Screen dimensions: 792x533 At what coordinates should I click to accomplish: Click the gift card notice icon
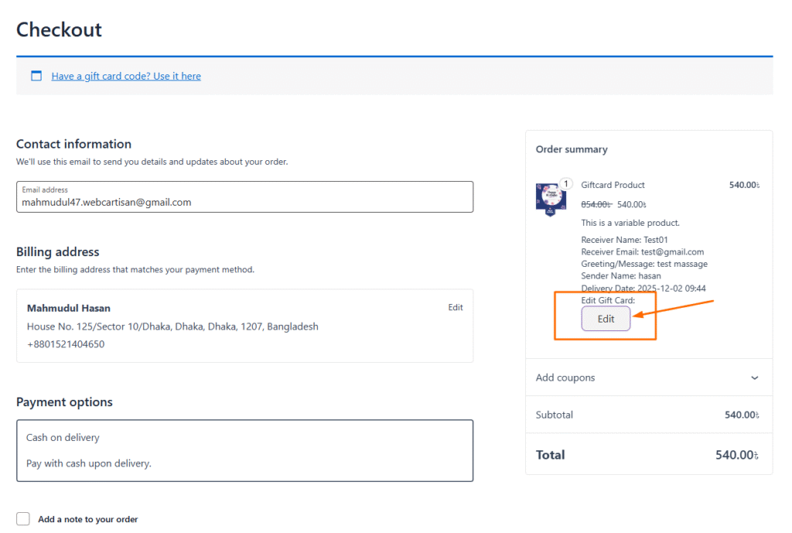click(x=36, y=76)
